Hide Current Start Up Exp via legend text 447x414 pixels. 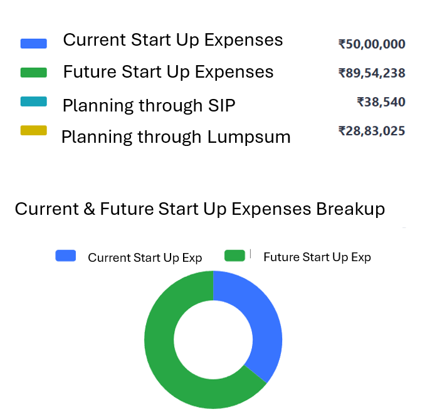pyautogui.click(x=145, y=257)
